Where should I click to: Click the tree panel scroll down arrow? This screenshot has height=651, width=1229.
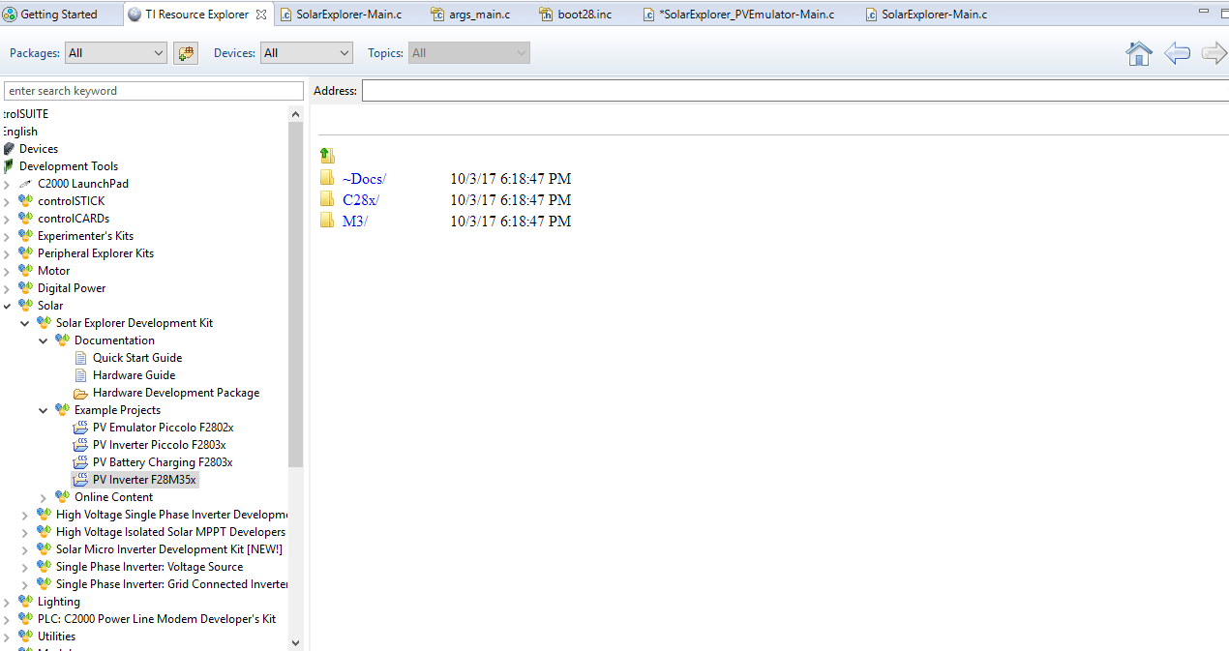click(x=296, y=642)
